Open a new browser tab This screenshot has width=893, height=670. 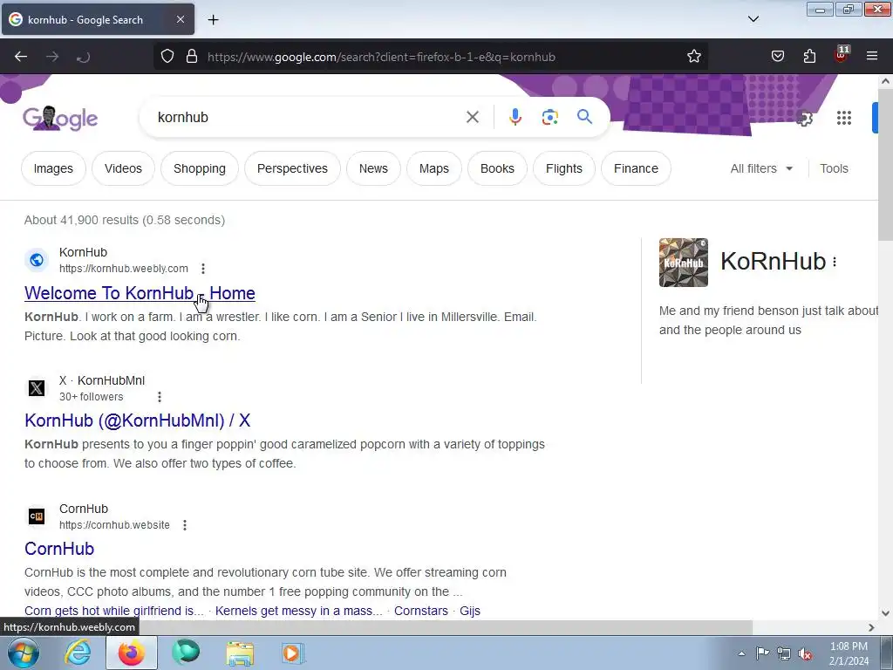pyautogui.click(x=213, y=20)
